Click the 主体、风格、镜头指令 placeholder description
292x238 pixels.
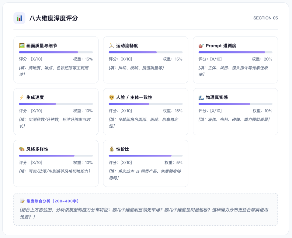point(233,71)
